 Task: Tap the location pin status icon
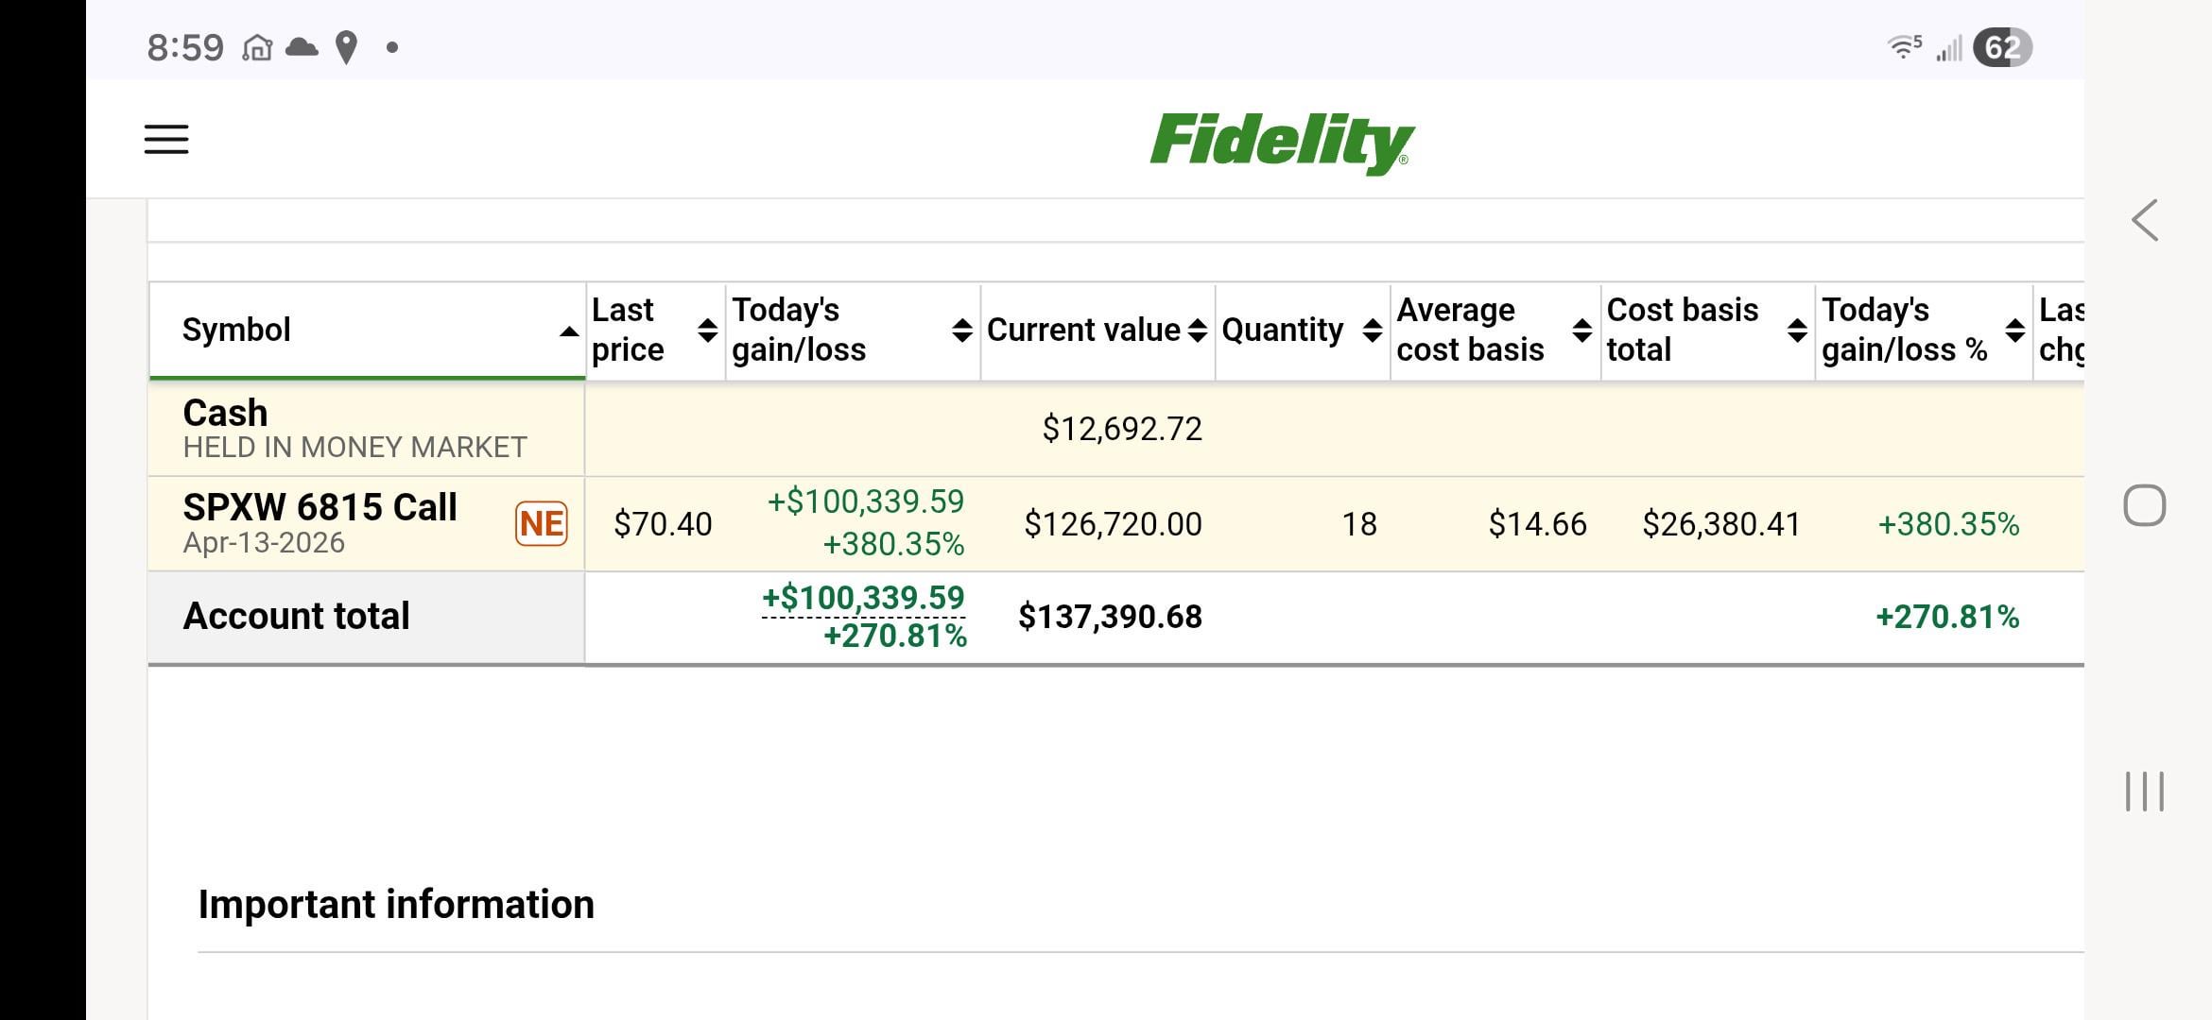[347, 47]
